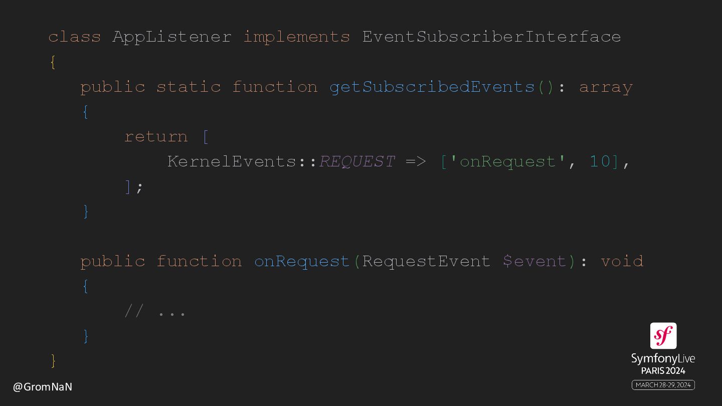This screenshot has width=722, height=406.
Task: Click the void return type
Action: (x=622, y=262)
